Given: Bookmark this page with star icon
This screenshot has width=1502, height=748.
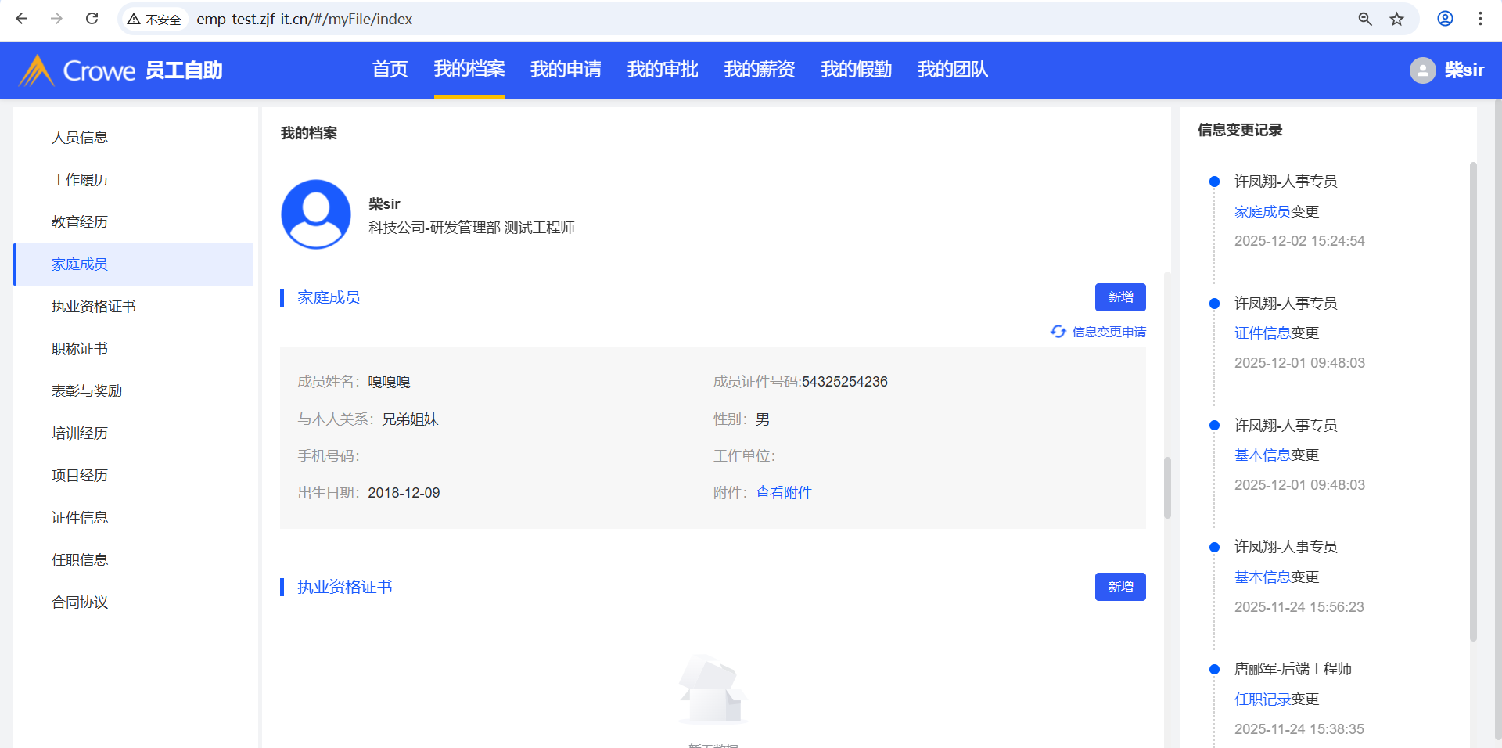Looking at the screenshot, I should [x=1396, y=19].
